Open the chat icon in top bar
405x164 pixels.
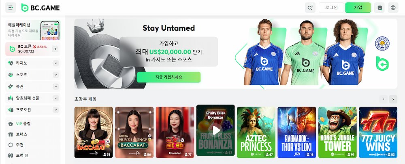click(x=379, y=8)
